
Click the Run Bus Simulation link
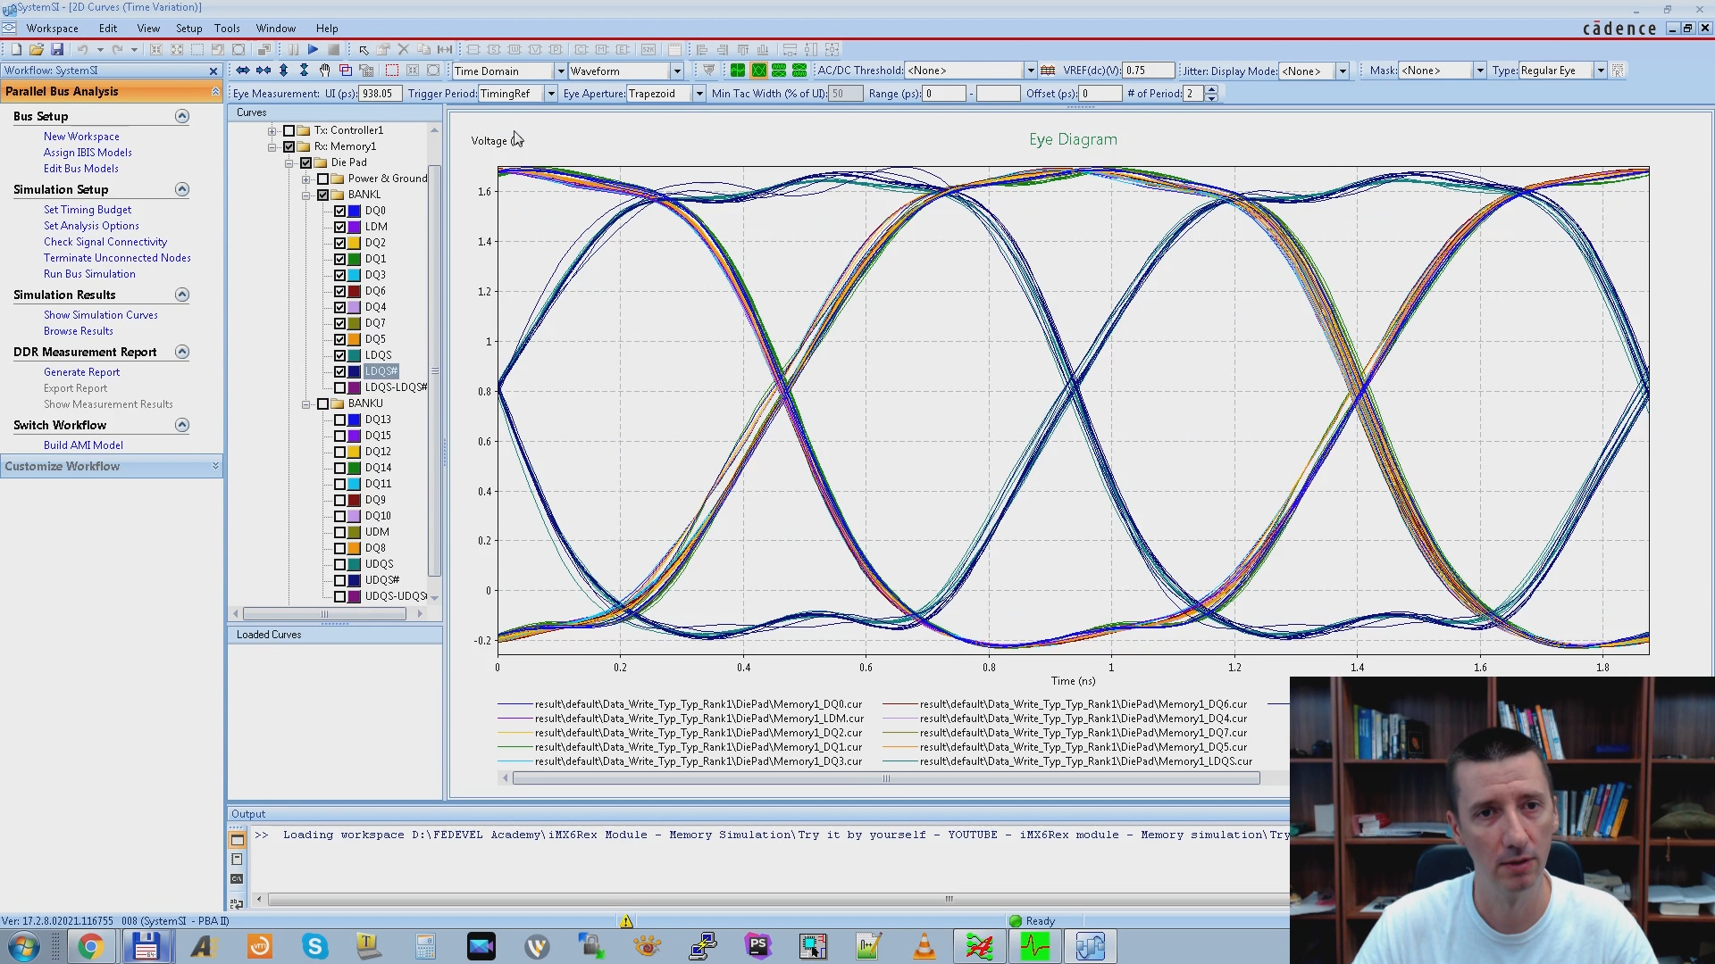click(x=89, y=274)
